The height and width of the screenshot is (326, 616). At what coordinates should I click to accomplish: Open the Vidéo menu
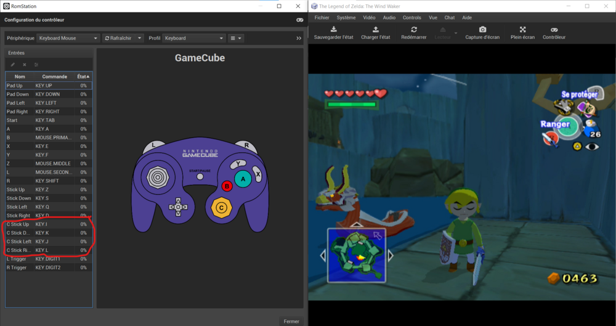369,18
